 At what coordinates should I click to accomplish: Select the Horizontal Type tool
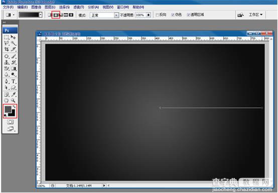click(13, 81)
